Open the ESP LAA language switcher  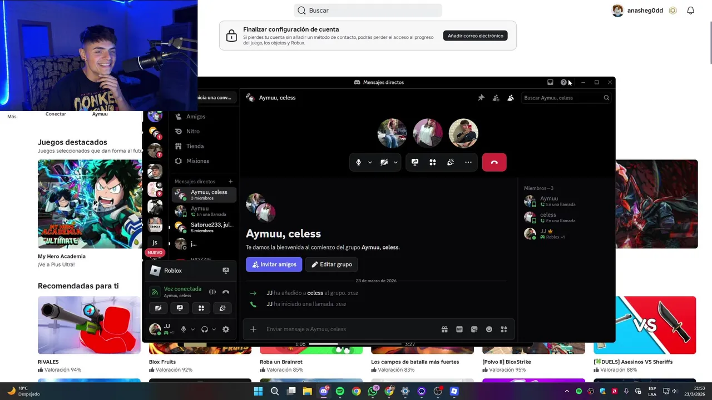tap(652, 391)
